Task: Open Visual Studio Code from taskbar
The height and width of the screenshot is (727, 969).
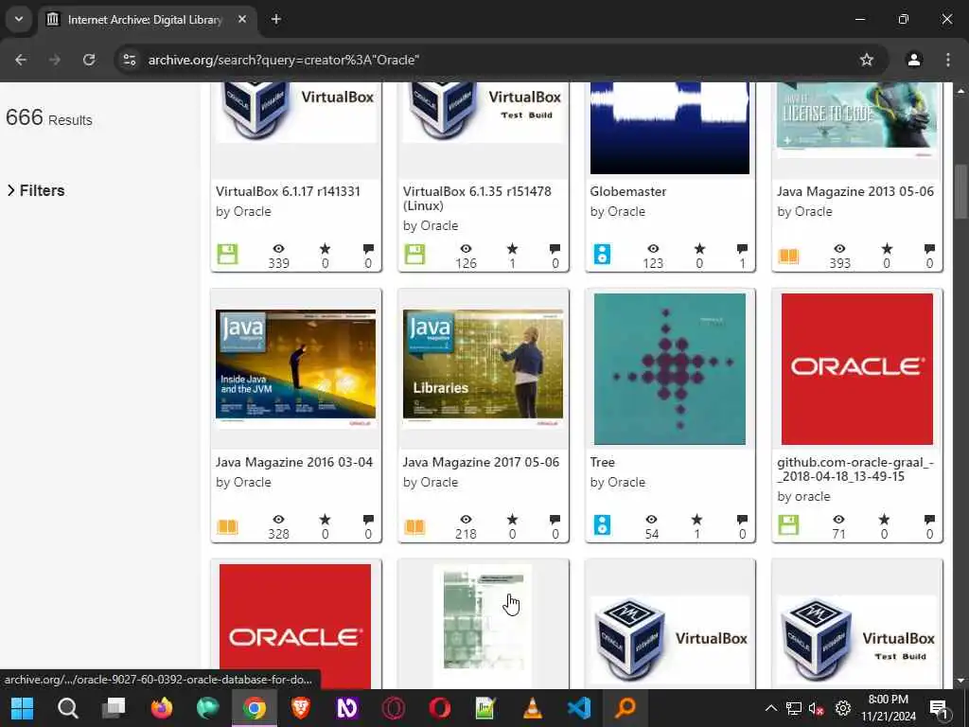Action: coord(579,708)
